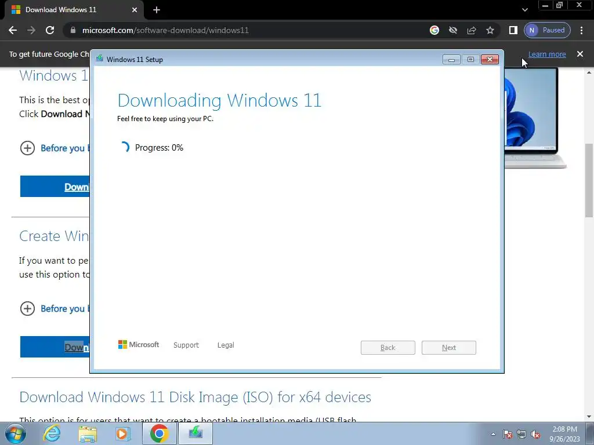Open the clock showing 2:08 PM
The image size is (594, 445).
pyautogui.click(x=564, y=434)
